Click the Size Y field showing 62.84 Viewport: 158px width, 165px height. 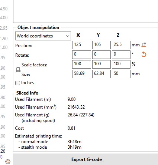coord(101,74)
